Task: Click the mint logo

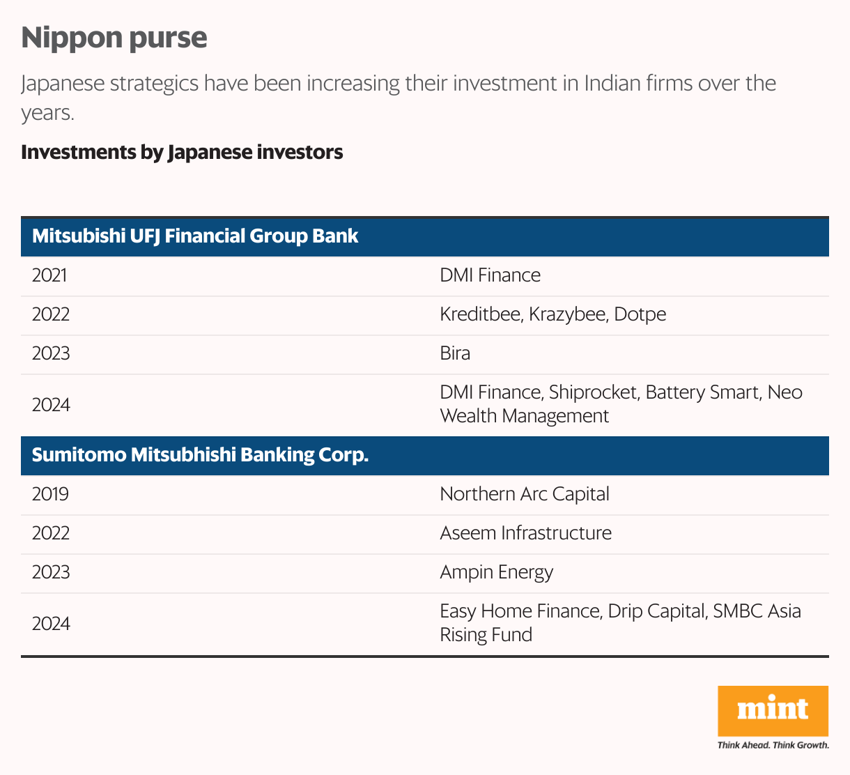Action: (773, 710)
